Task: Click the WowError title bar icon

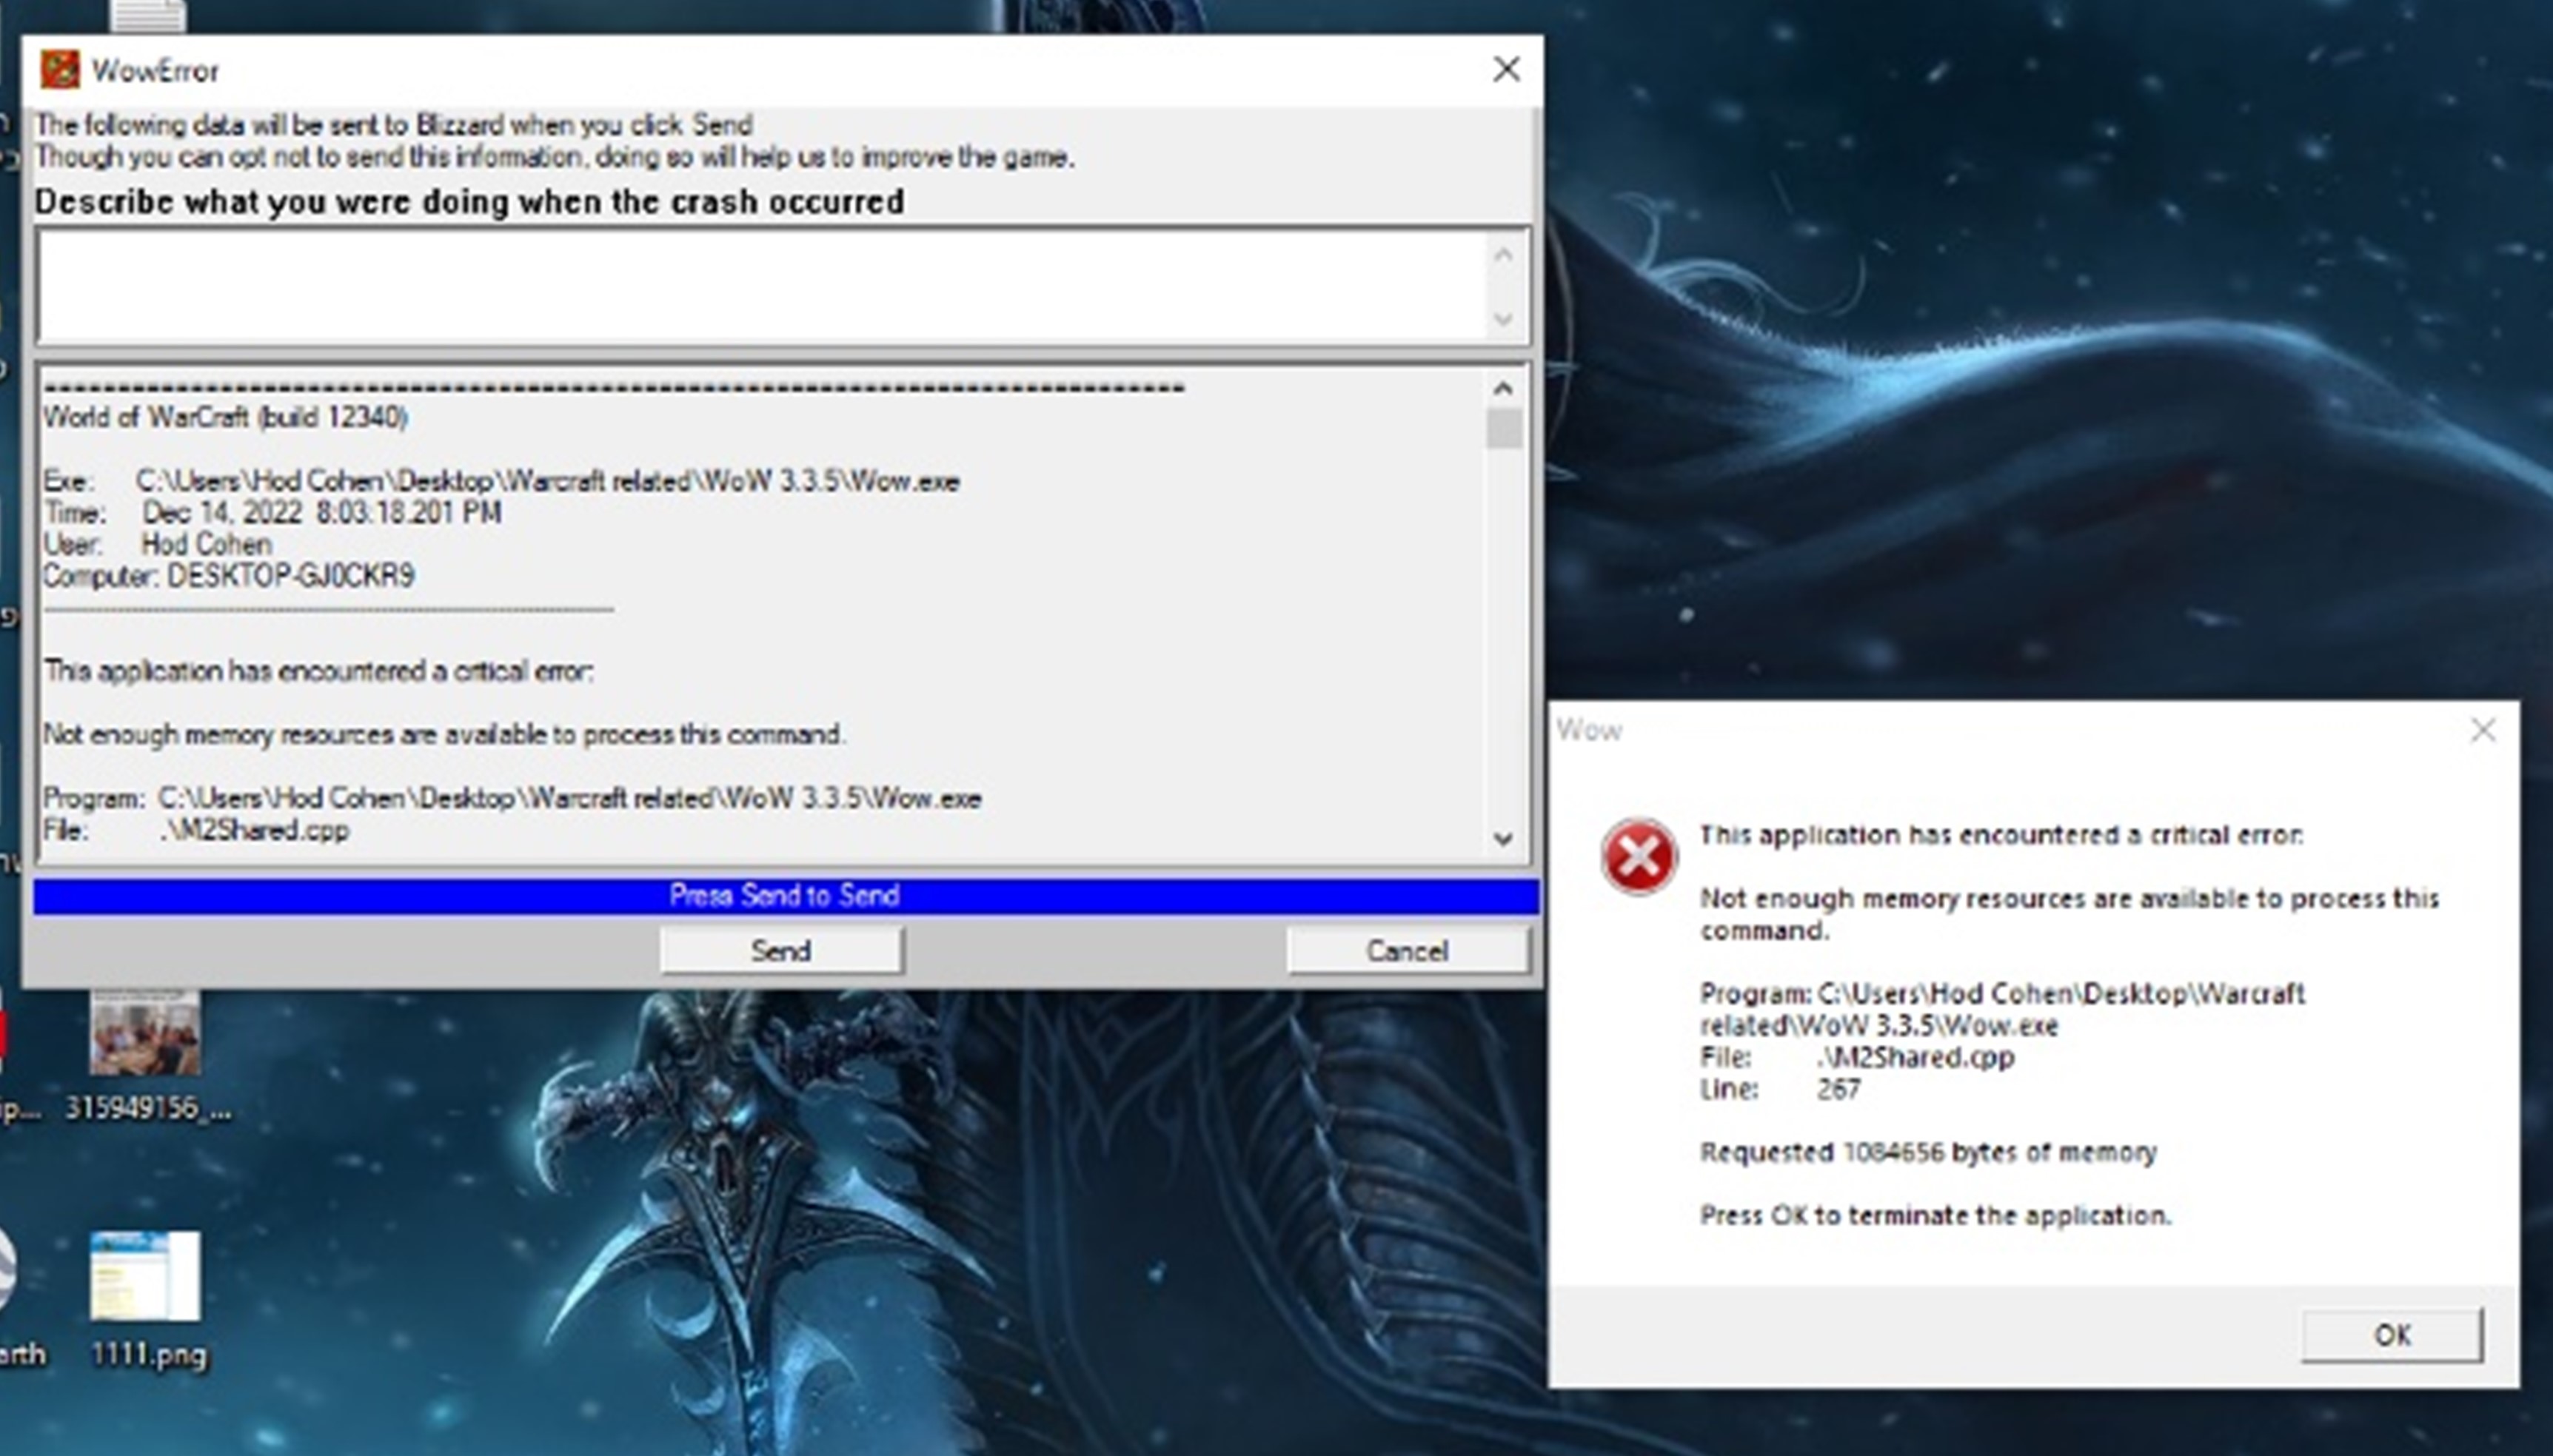Action: [59, 70]
